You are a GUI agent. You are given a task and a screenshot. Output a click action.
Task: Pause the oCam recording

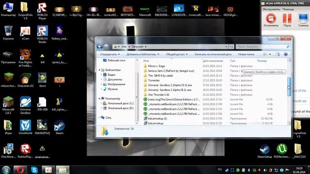(287, 20)
